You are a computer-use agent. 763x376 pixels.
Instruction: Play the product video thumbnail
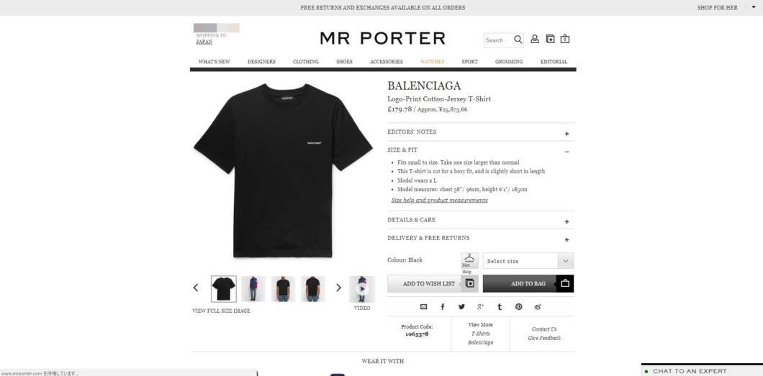point(362,289)
